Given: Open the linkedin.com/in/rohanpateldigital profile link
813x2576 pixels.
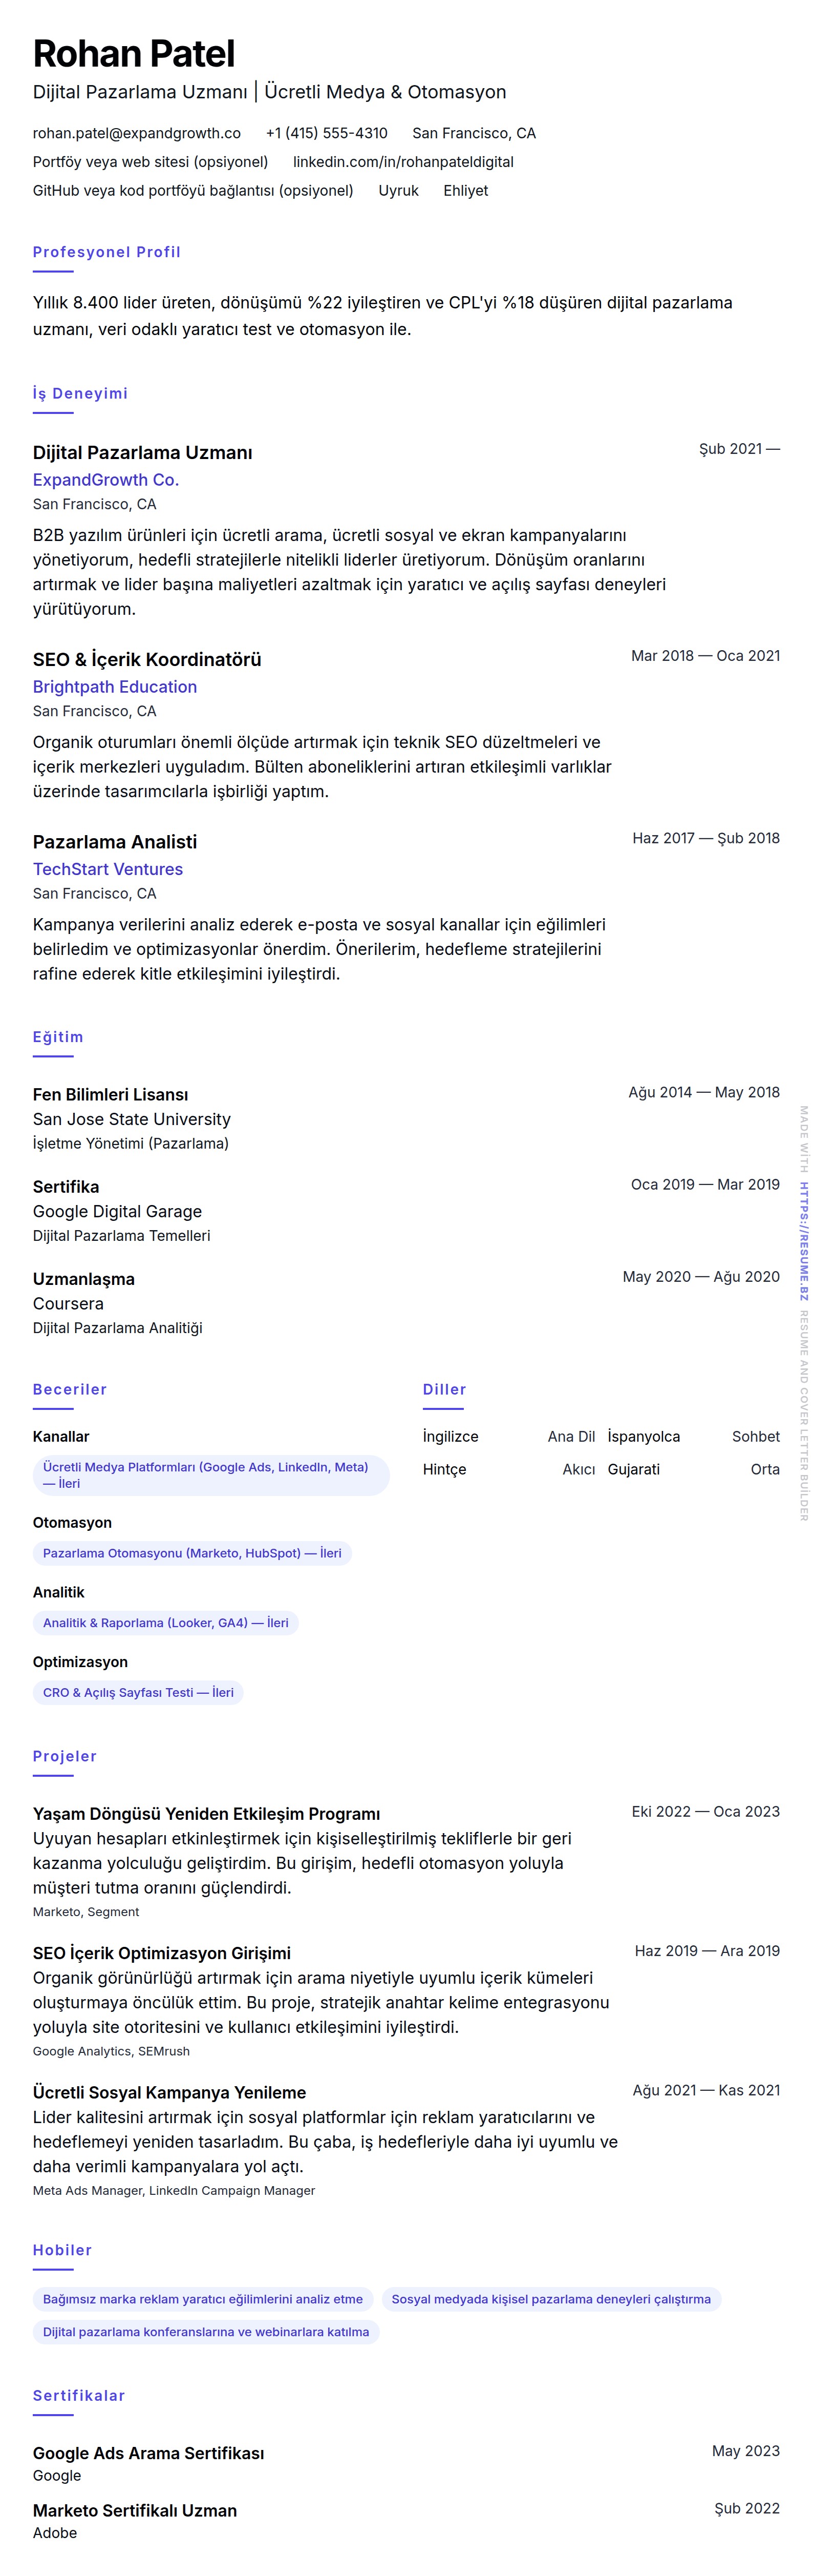Looking at the screenshot, I should [x=402, y=162].
